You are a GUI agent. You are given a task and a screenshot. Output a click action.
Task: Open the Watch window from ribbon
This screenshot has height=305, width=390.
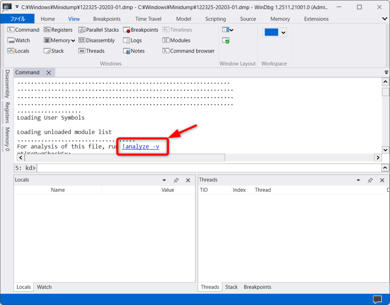coord(19,40)
